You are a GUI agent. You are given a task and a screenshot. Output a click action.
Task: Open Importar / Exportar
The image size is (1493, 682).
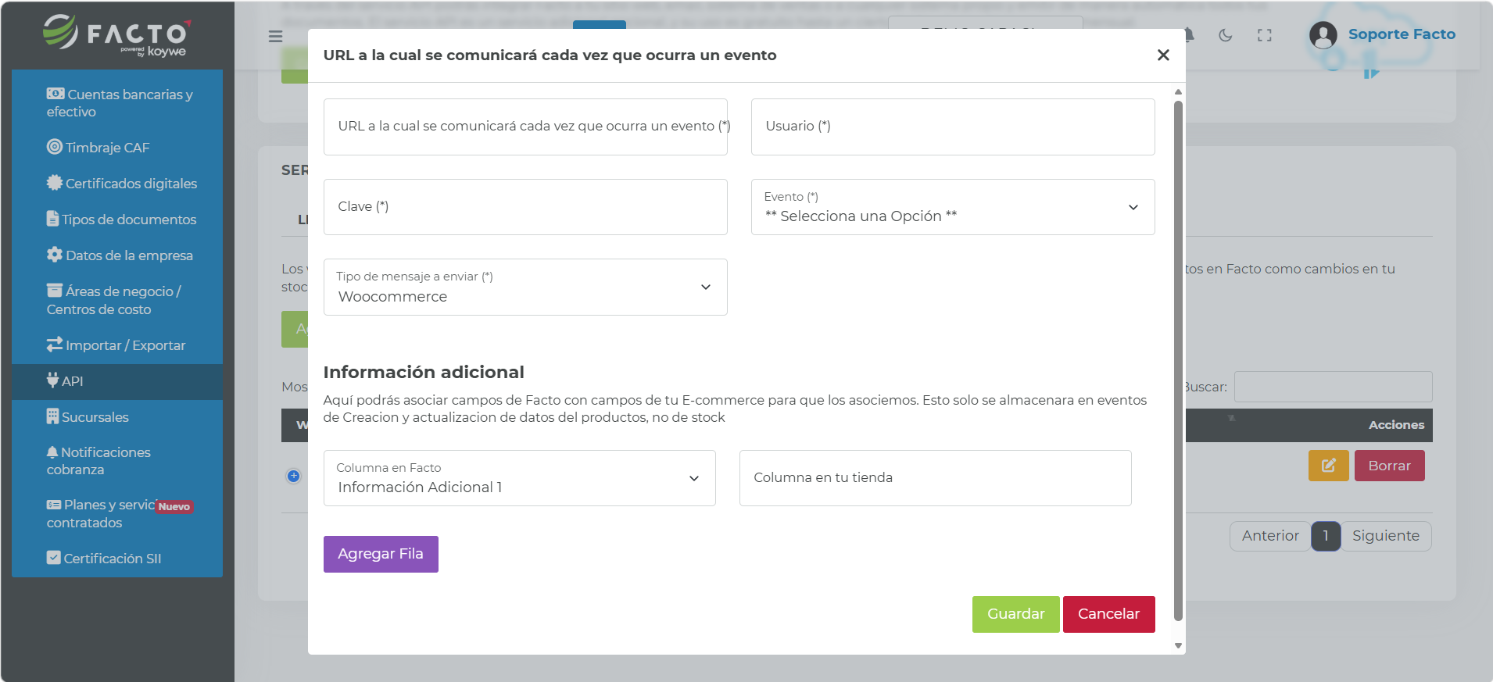(x=117, y=345)
